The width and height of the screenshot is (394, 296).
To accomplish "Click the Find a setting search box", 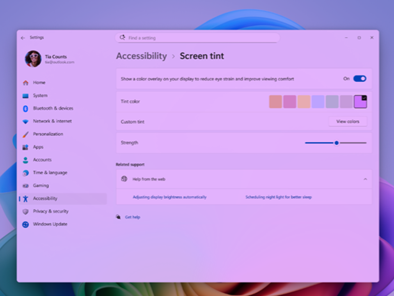I will (x=197, y=38).
